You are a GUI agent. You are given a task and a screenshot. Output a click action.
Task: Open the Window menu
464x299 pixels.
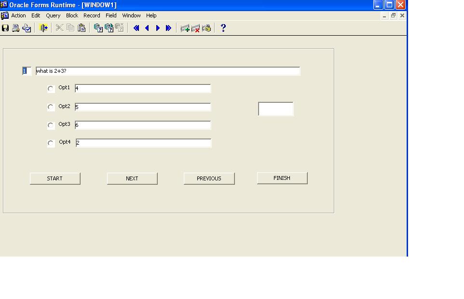pyautogui.click(x=131, y=15)
